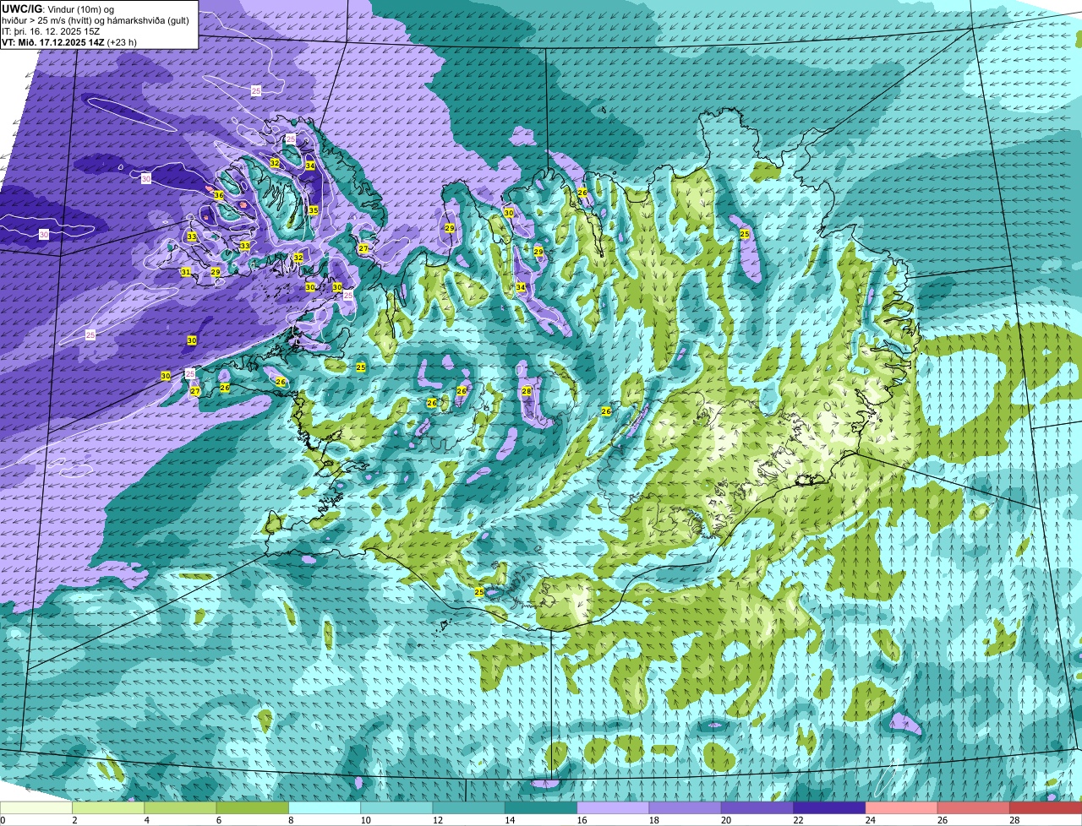This screenshot has height=826, width=1082.
Task: Click the yellow '31' gust label
Action: [x=185, y=272]
